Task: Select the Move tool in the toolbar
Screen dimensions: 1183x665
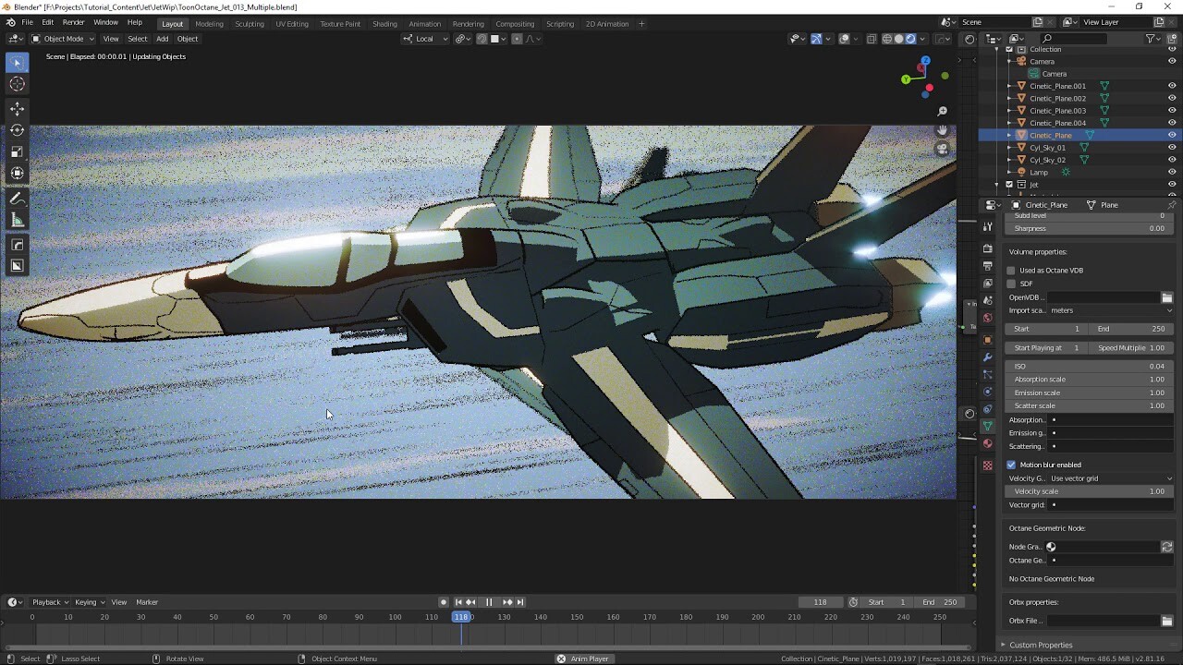Action: (17, 109)
